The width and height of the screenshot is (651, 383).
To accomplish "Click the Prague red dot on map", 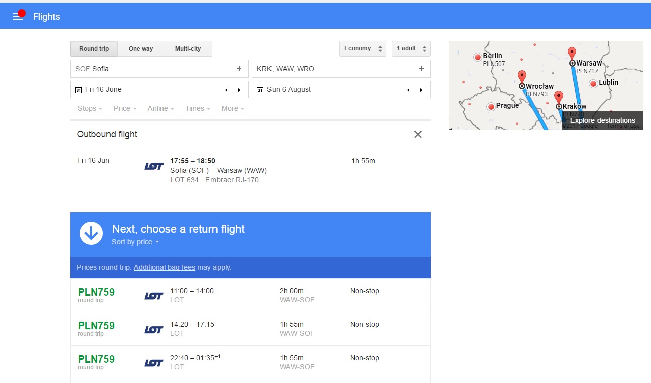I will point(491,107).
